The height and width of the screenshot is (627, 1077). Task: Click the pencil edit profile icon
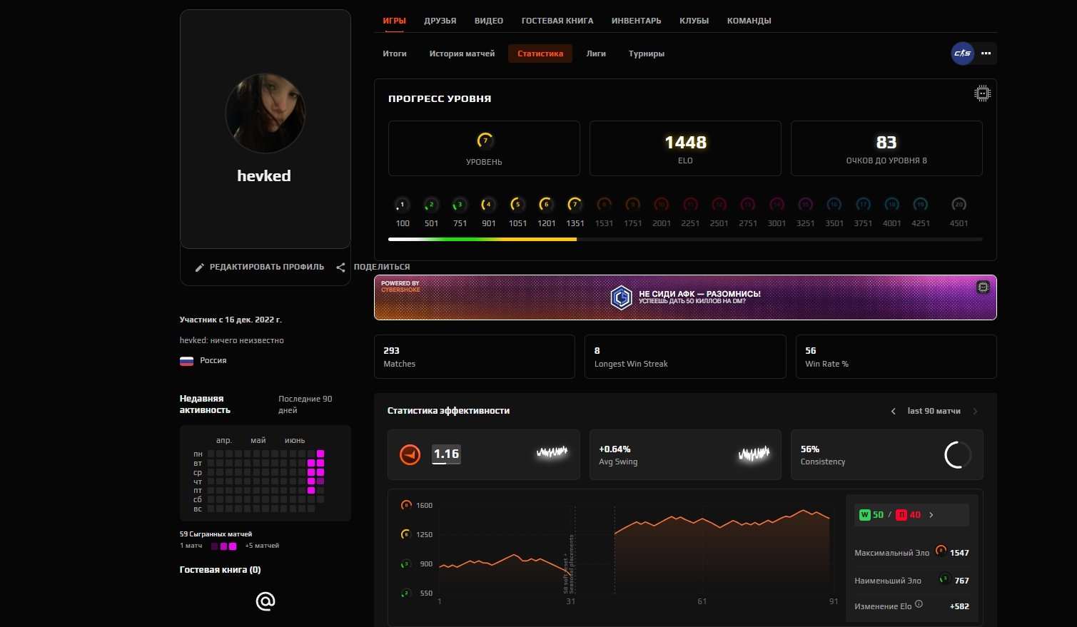point(200,267)
